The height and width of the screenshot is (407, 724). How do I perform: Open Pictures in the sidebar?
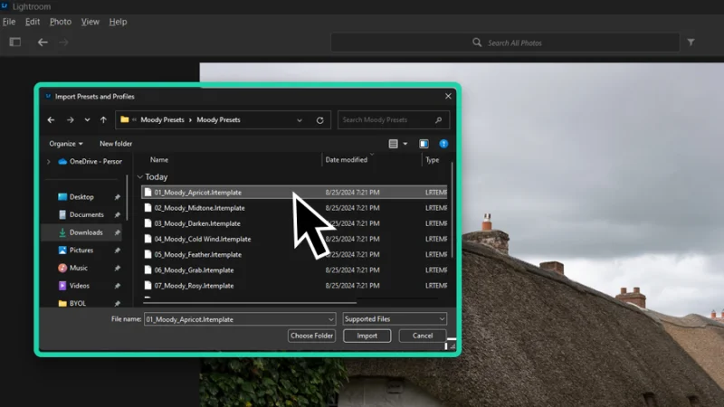click(81, 251)
